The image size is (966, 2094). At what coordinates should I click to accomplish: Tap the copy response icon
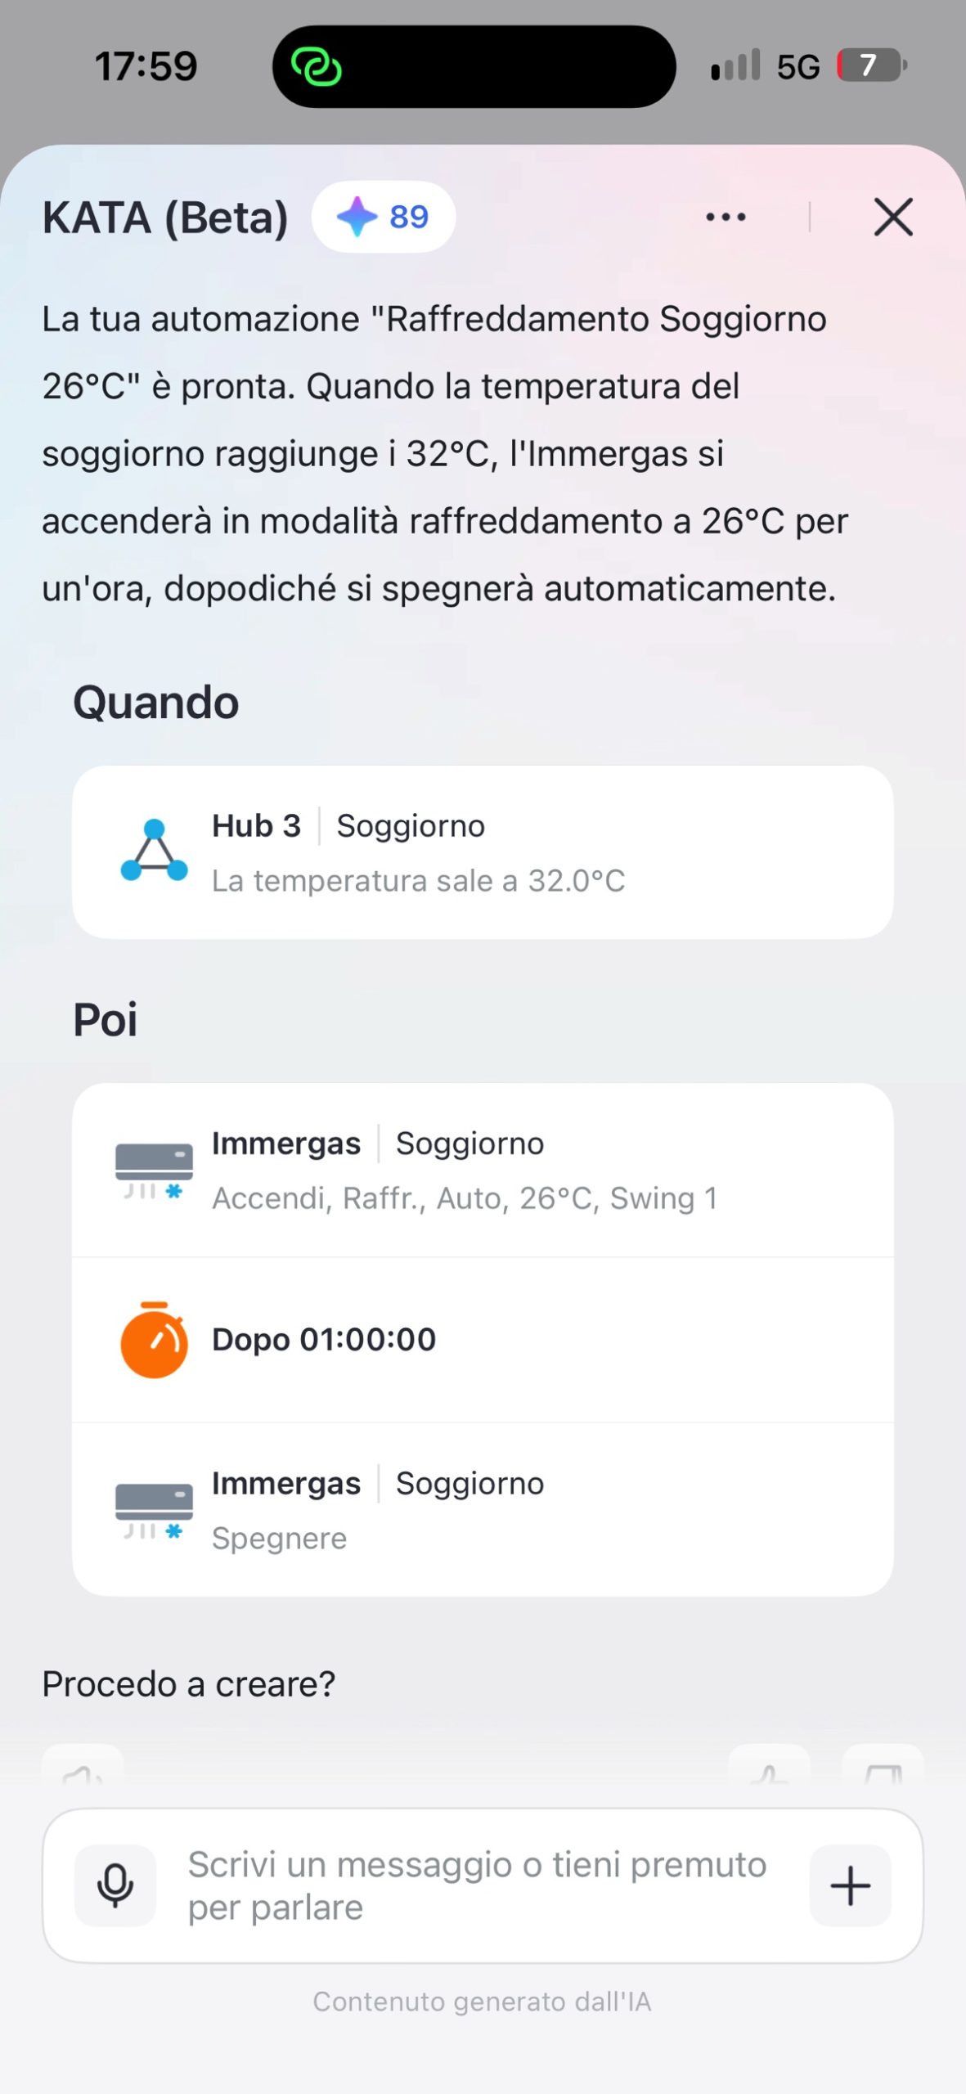[883, 1768]
